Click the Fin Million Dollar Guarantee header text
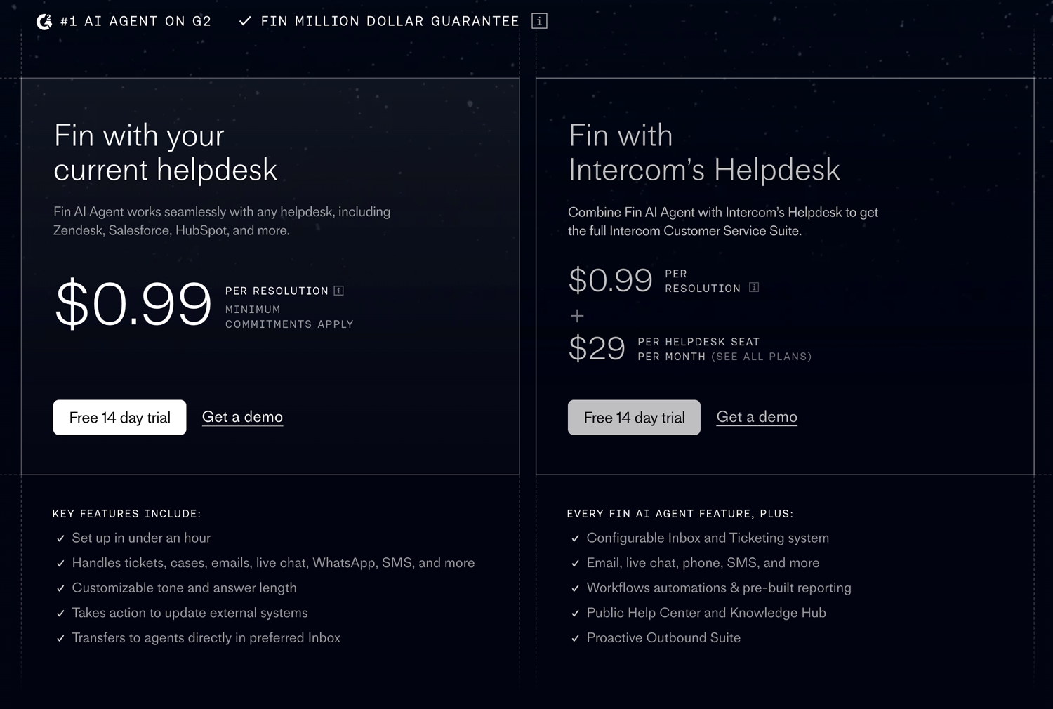Screen dimensions: 1053x709 [389, 20]
